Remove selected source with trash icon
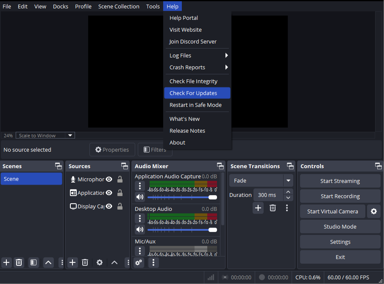The height and width of the screenshot is (284, 384). tap(85, 262)
